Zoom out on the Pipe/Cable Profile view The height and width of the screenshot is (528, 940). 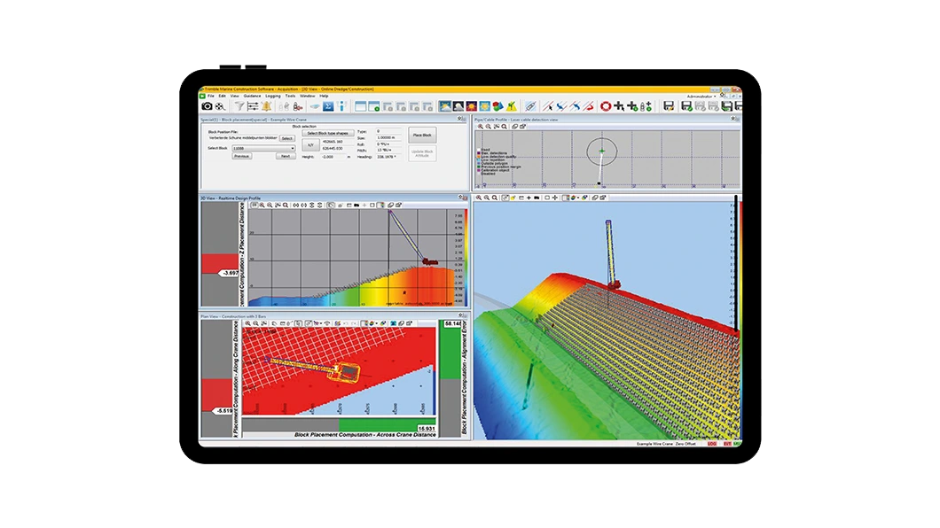coord(488,127)
